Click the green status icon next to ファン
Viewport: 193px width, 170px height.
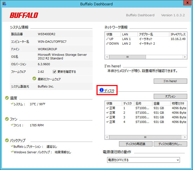[x=7, y=119]
